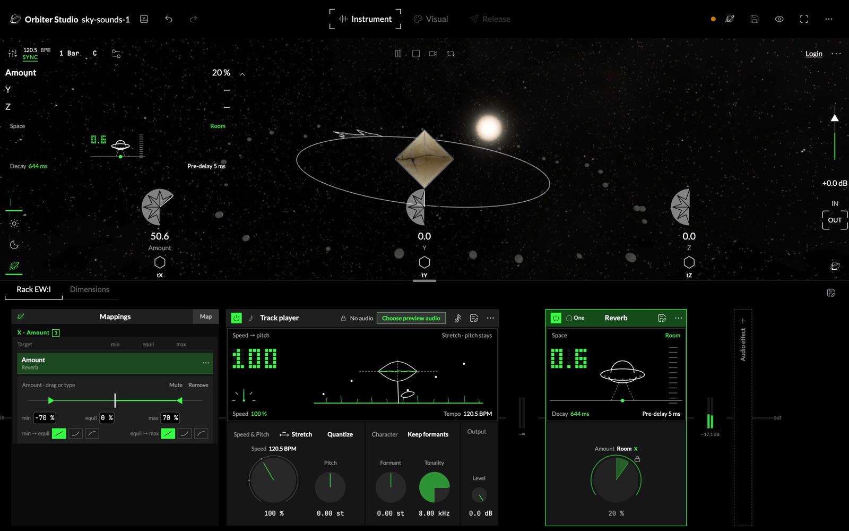This screenshot has width=849, height=531.
Task: Open Reverb three-dot menu
Action: tap(678, 318)
